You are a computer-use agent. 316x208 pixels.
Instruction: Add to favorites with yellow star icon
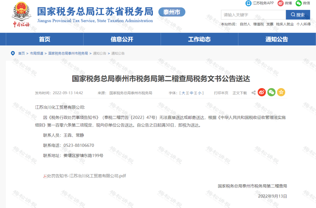[x=281, y=92]
